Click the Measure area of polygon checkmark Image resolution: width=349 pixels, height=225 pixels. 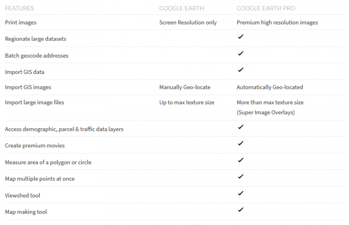point(240,160)
